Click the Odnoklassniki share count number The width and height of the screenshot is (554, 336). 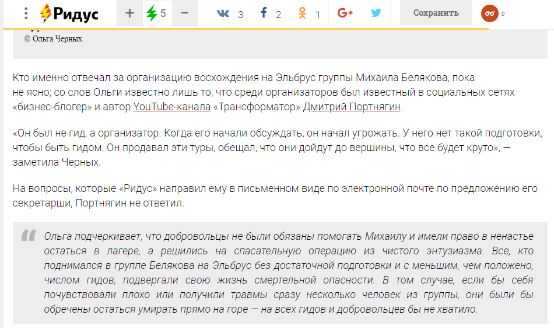tap(318, 15)
